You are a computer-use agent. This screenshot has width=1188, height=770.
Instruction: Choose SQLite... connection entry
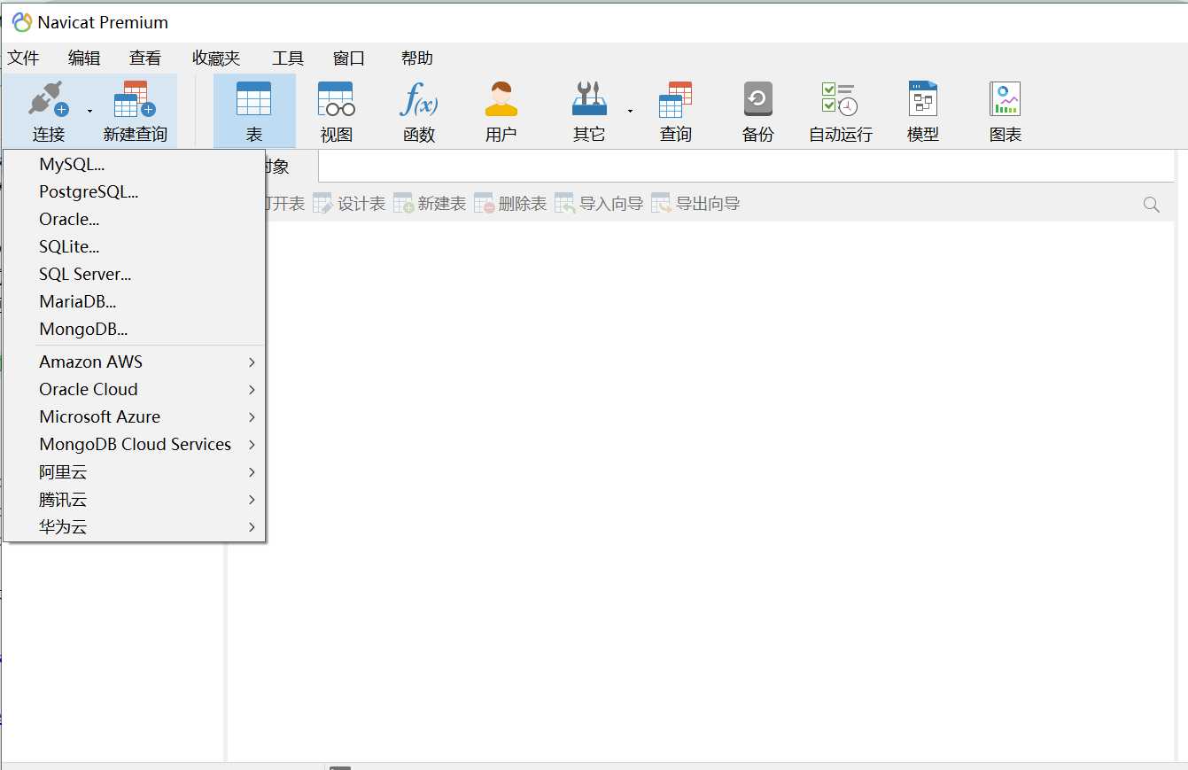pyautogui.click(x=135, y=246)
